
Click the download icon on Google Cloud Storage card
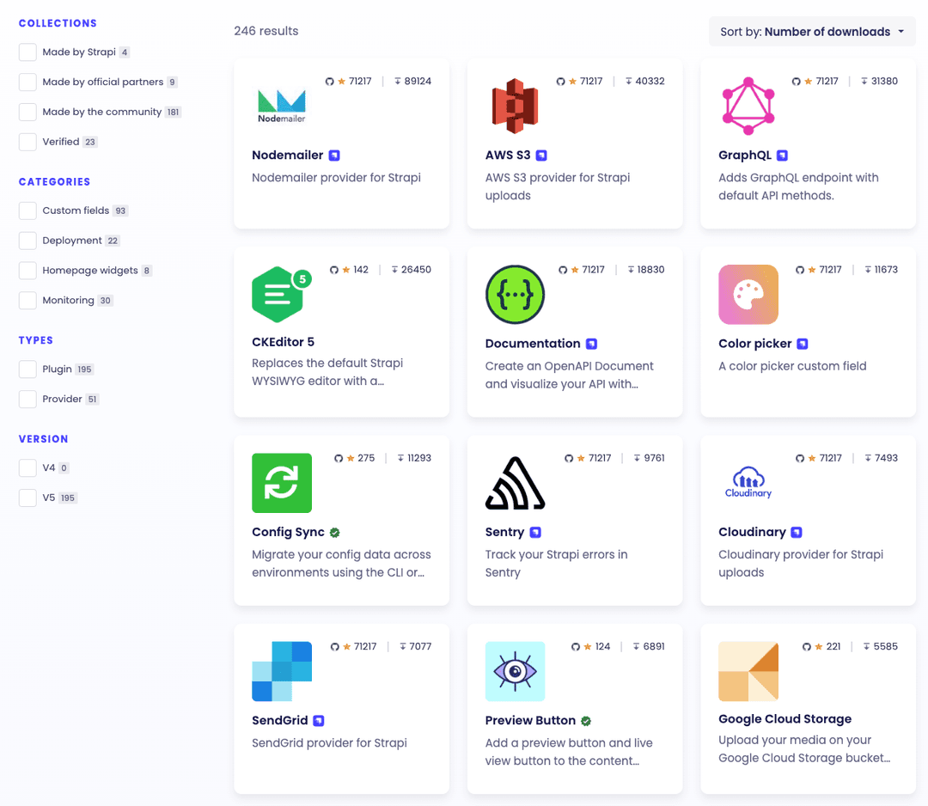pyautogui.click(x=866, y=646)
